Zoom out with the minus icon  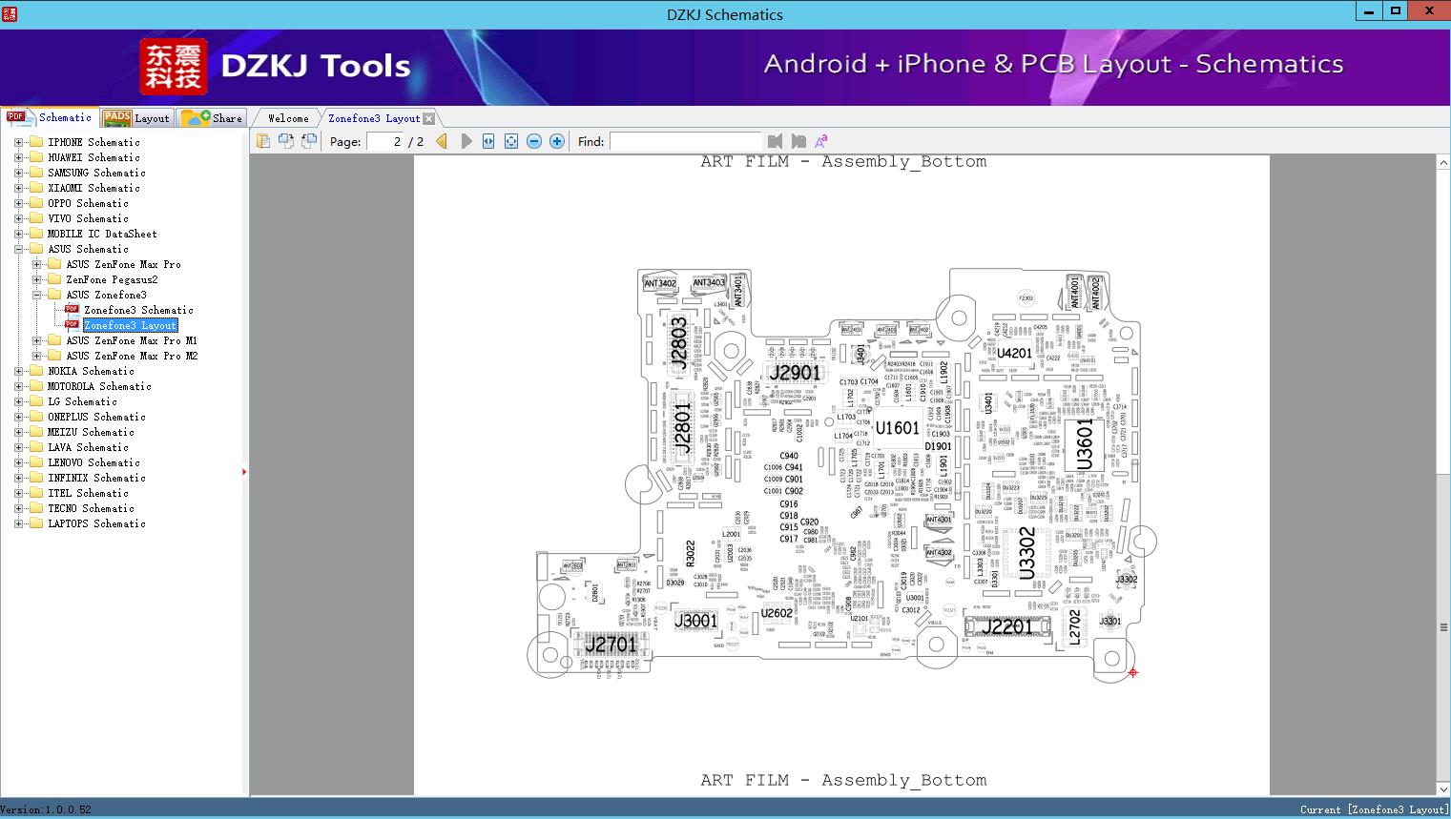pyautogui.click(x=534, y=141)
